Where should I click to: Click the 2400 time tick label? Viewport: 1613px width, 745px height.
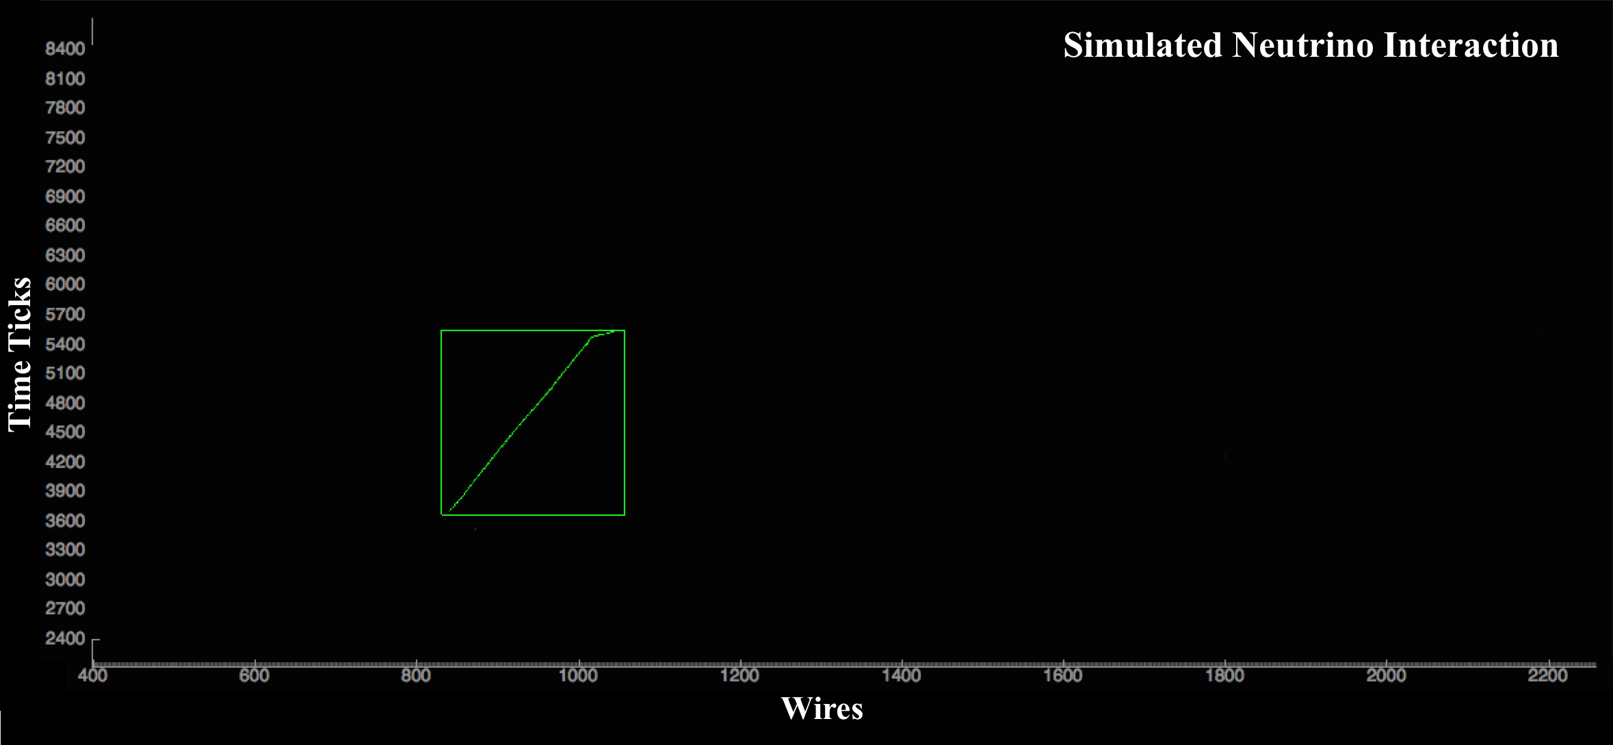[x=65, y=638]
